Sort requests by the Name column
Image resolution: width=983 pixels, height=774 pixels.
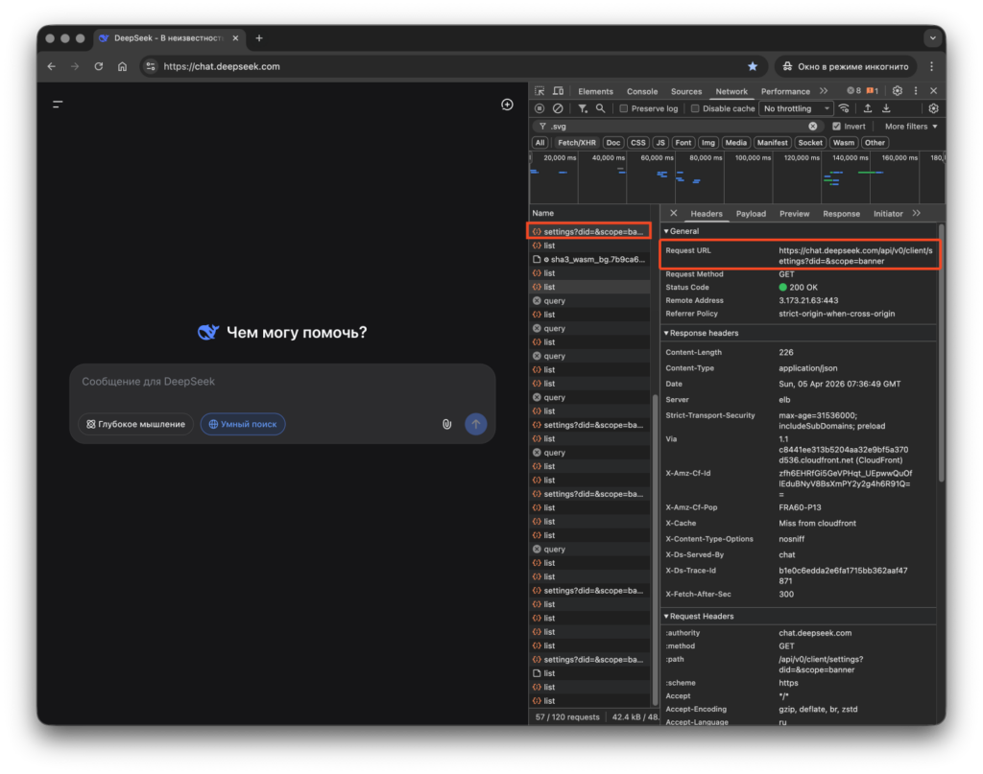pyautogui.click(x=589, y=214)
